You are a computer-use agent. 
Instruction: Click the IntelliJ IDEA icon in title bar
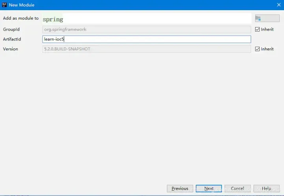4,5
